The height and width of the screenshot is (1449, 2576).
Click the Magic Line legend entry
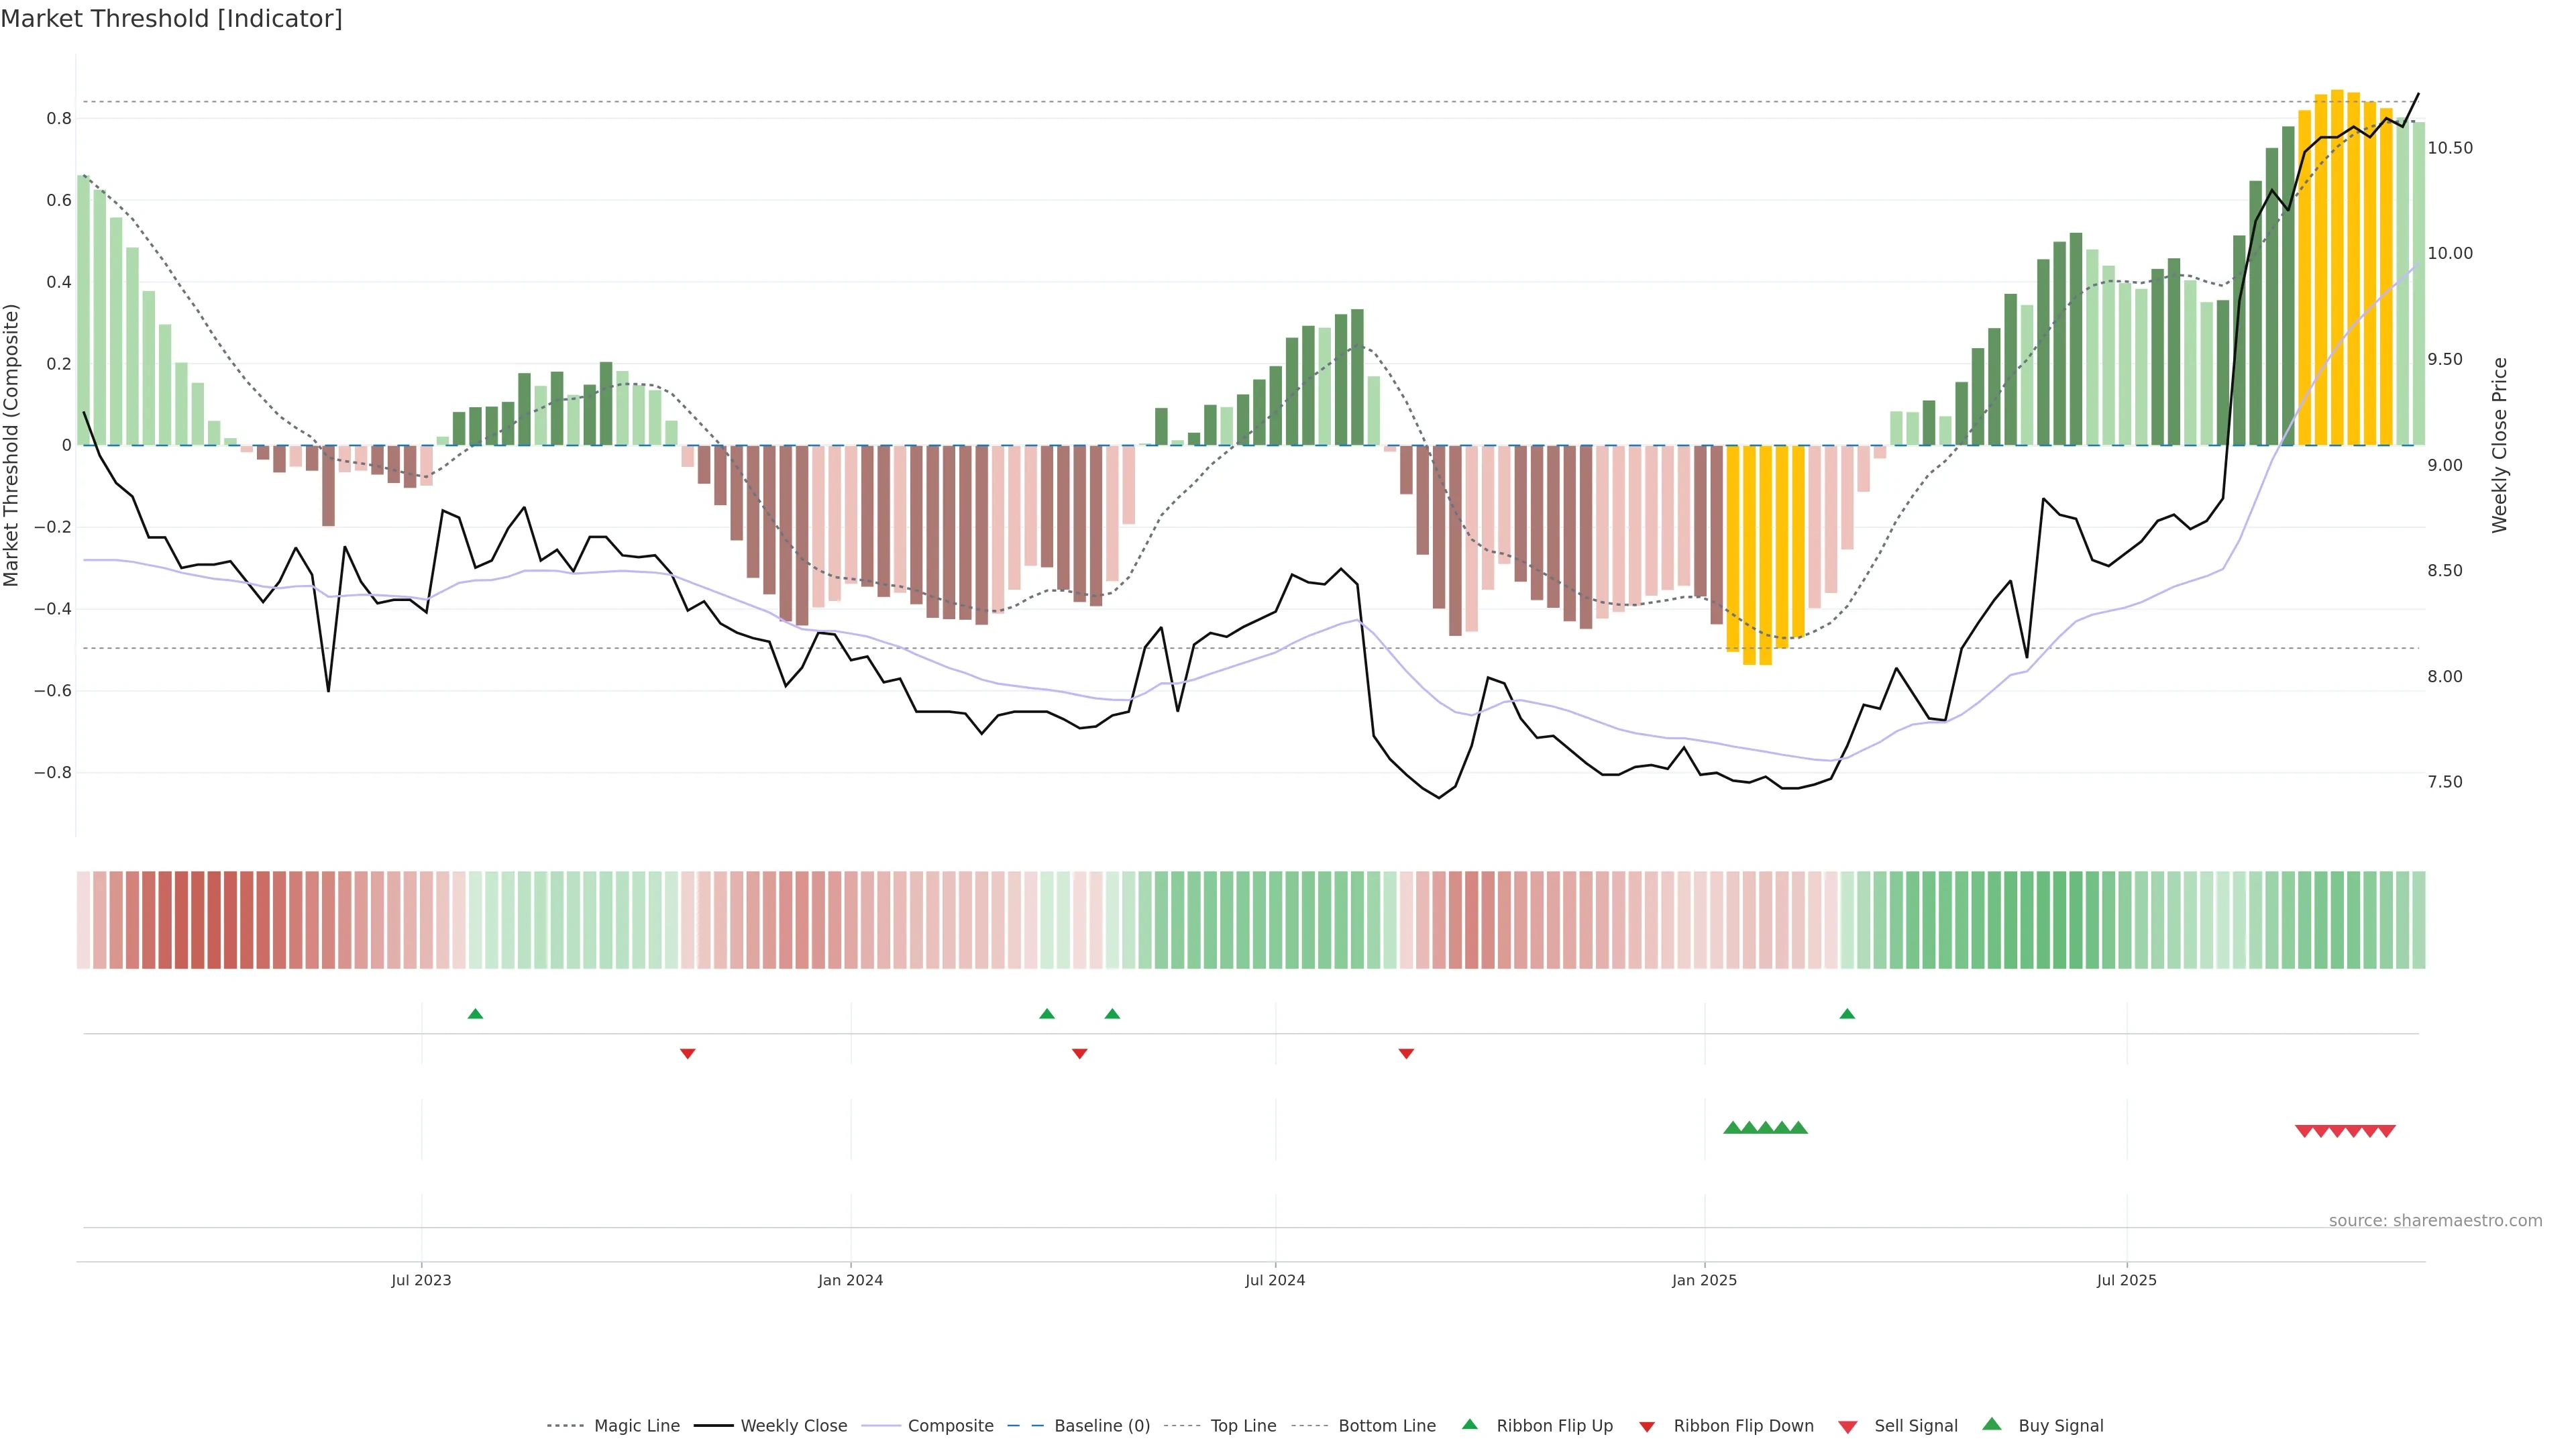(x=636, y=1426)
